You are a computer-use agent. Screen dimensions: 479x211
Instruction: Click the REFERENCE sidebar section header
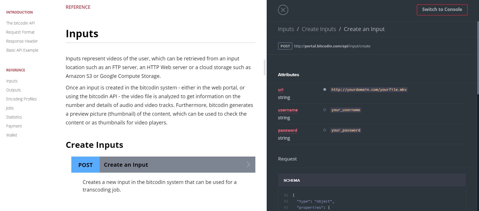pos(16,70)
